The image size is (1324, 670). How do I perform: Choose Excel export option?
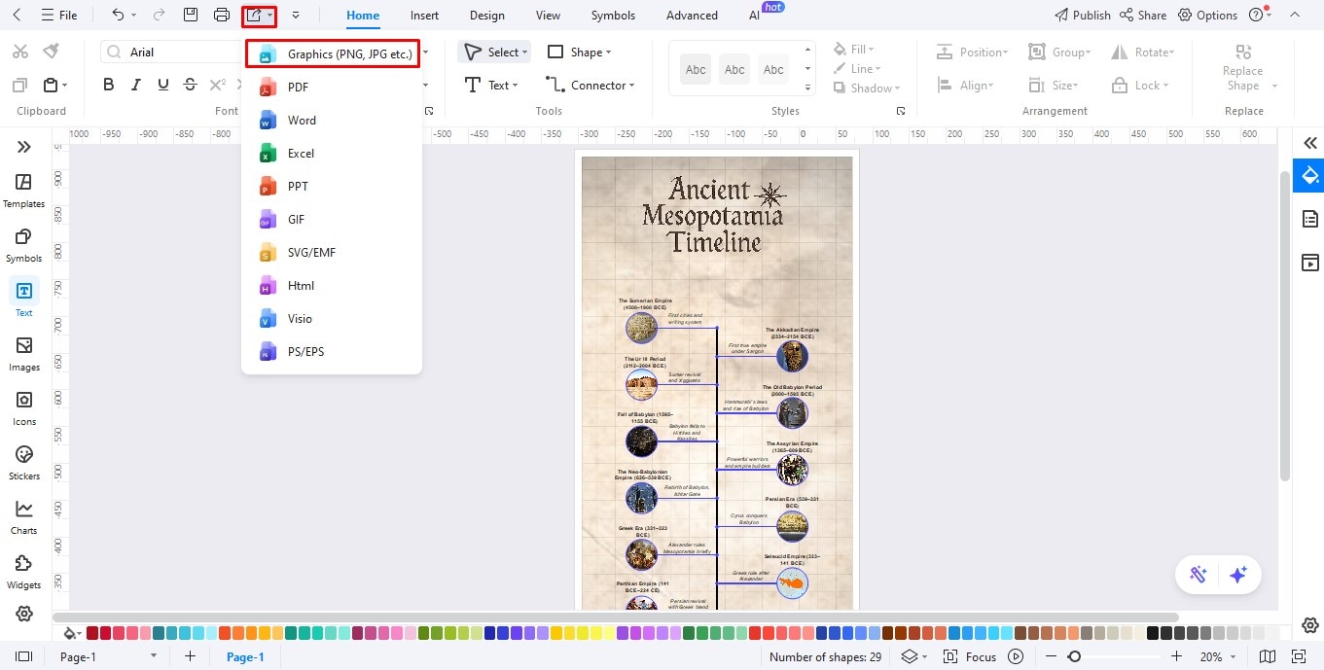click(x=332, y=153)
